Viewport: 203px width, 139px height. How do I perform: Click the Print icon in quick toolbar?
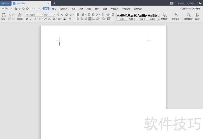coord(24,9)
